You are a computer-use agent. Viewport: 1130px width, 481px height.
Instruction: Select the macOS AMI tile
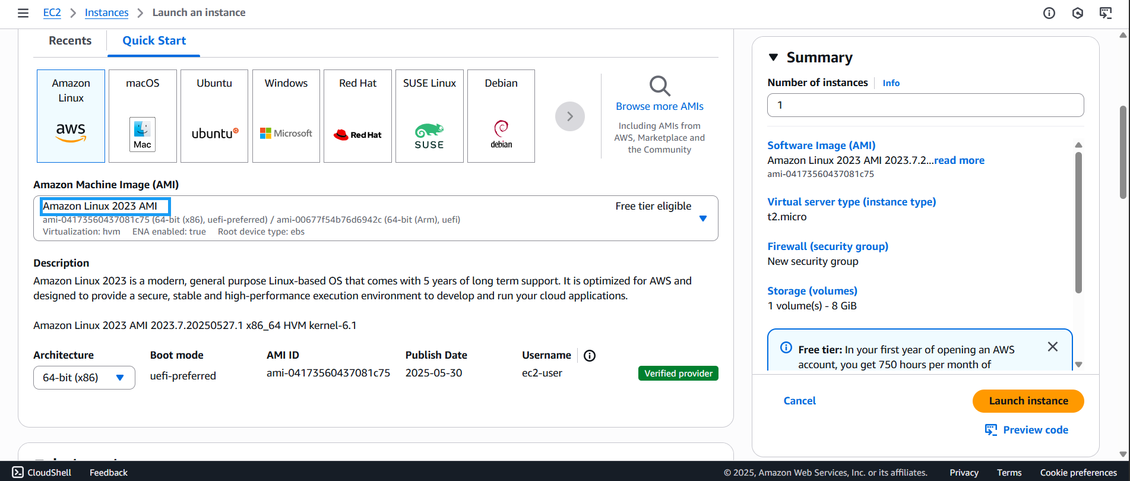(x=143, y=116)
